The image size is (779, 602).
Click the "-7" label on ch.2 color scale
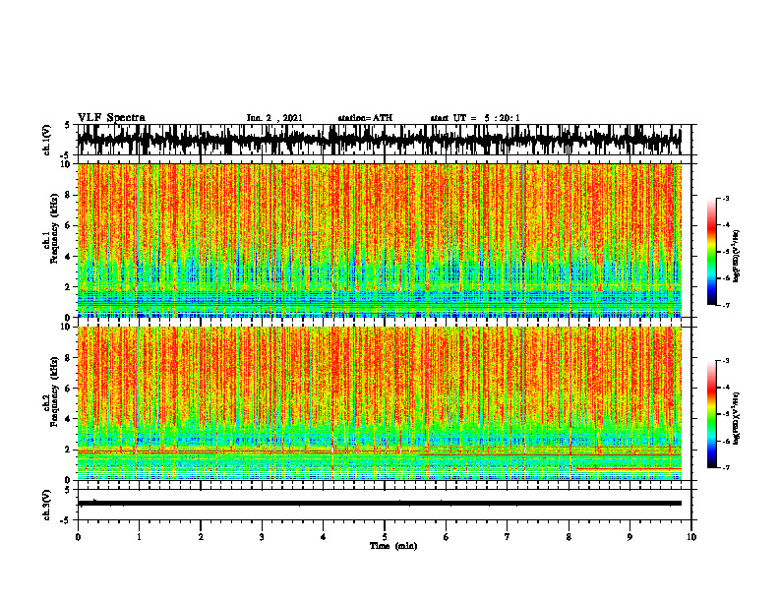click(726, 467)
